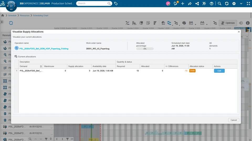Open the top bar chevron dropdown
252x141 pixels.
(x=241, y=3)
